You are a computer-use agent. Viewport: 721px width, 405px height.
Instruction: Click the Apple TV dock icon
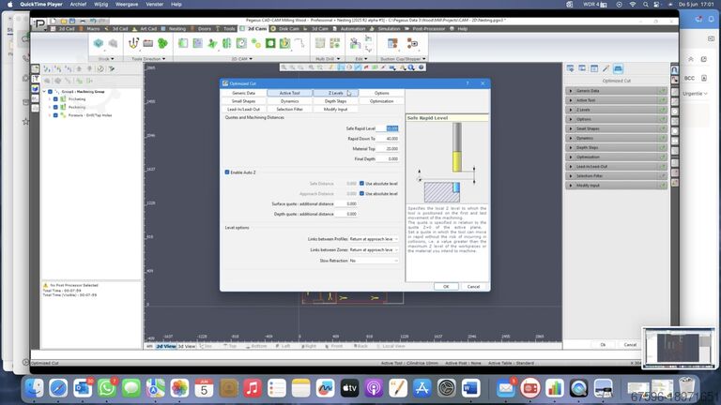click(x=348, y=387)
